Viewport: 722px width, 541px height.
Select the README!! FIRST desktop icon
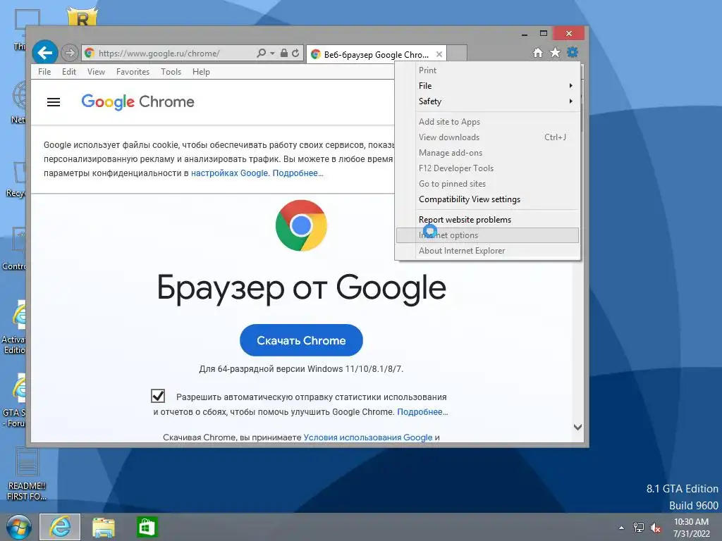coord(26,474)
